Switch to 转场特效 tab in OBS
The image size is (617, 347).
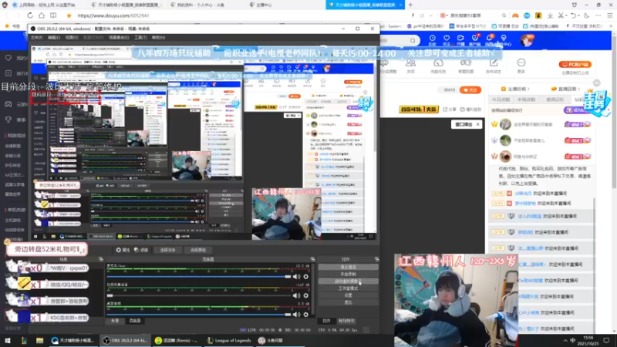pos(346,321)
